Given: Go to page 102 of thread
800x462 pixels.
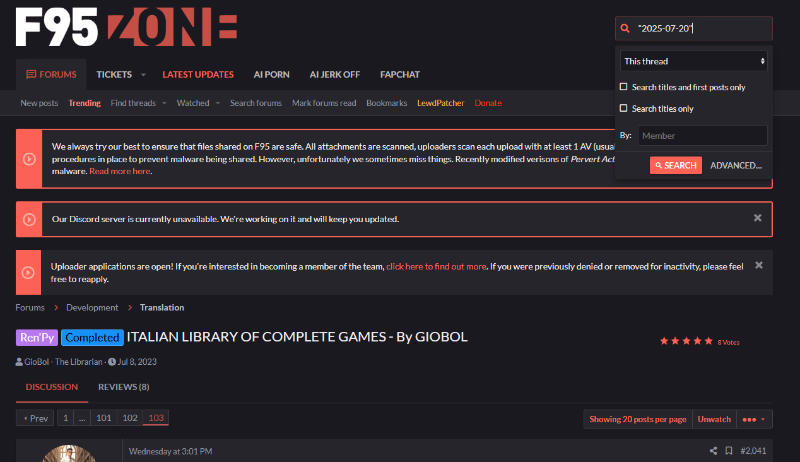Looking at the screenshot, I should pos(130,418).
